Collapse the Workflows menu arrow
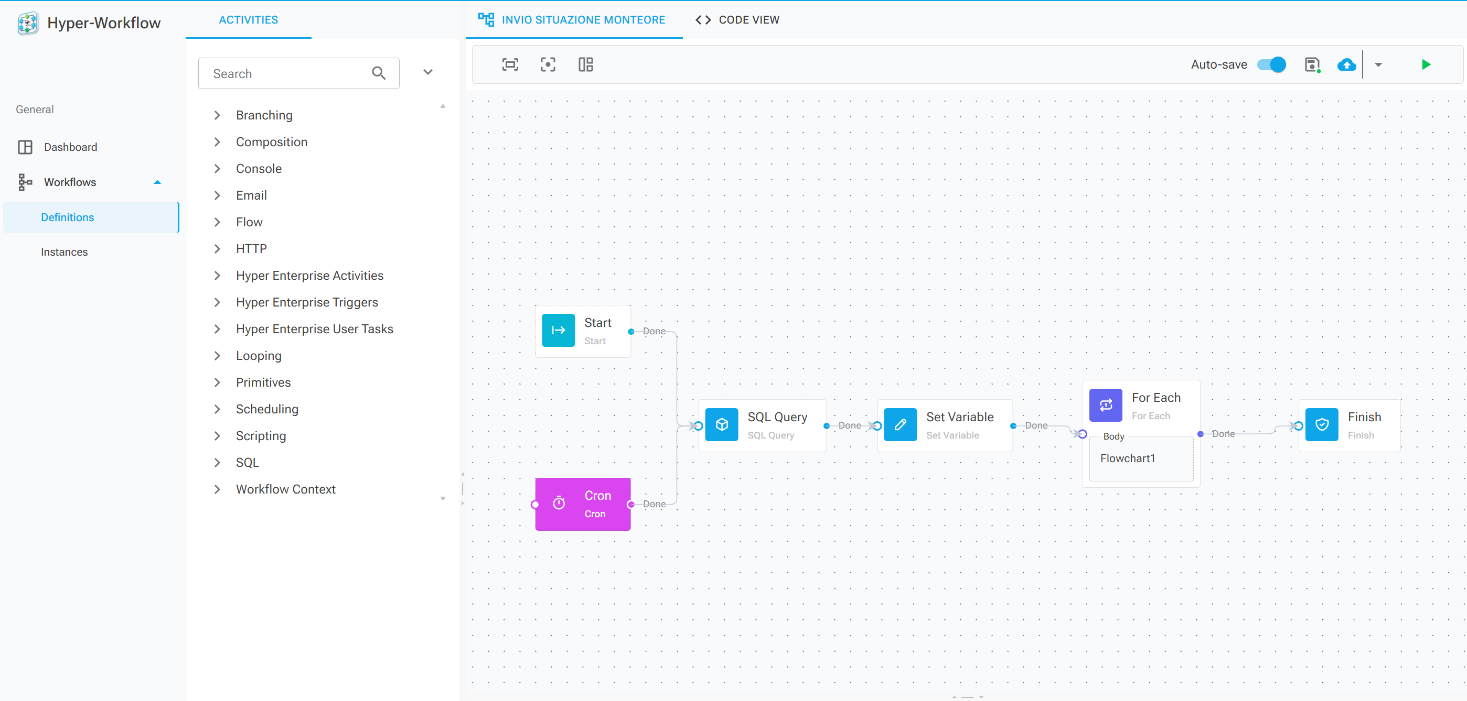 coord(157,182)
